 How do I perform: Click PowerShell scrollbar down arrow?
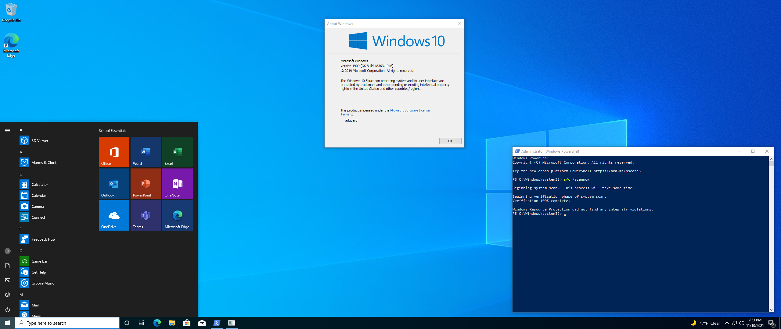pyautogui.click(x=771, y=310)
